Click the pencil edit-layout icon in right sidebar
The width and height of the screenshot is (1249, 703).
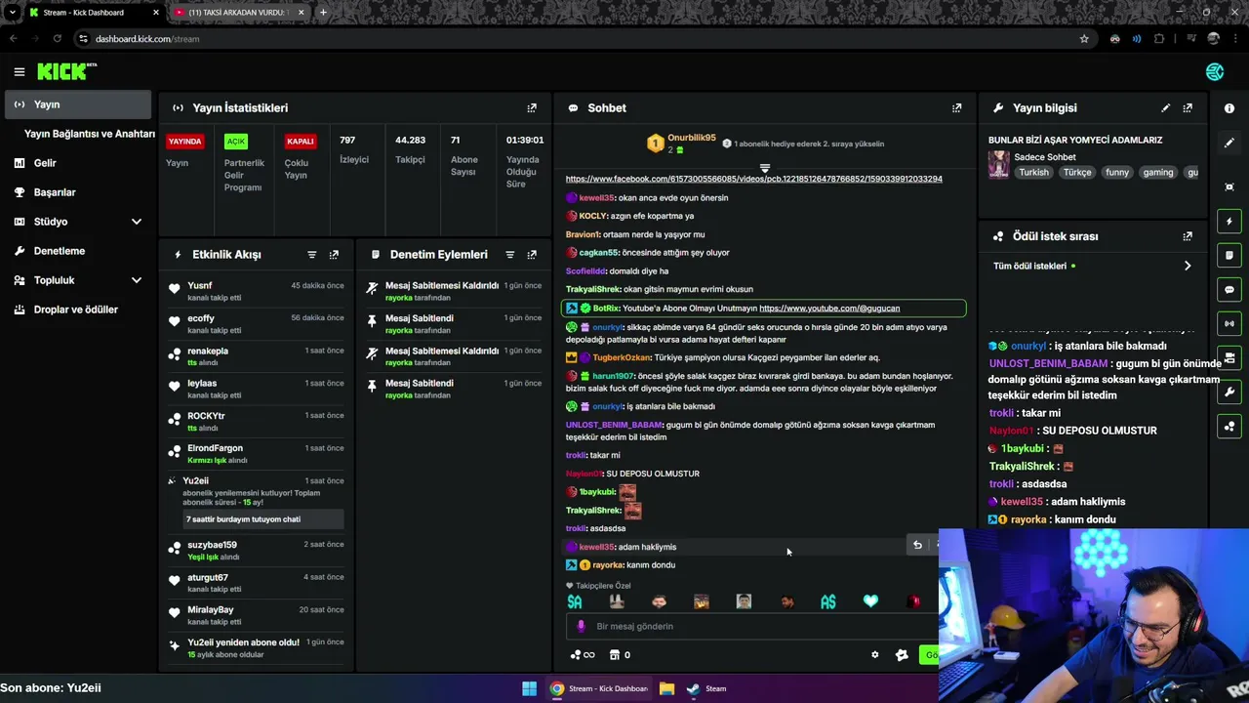[x=1229, y=143]
